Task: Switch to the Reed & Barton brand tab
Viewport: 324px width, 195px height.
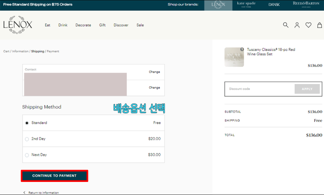Action: coord(306,4)
